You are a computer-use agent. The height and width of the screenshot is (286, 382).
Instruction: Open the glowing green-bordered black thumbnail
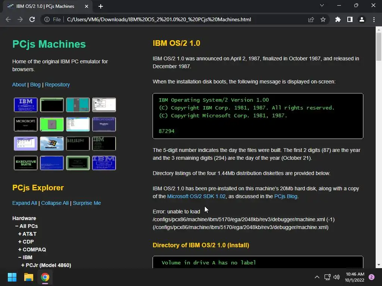(x=78, y=163)
